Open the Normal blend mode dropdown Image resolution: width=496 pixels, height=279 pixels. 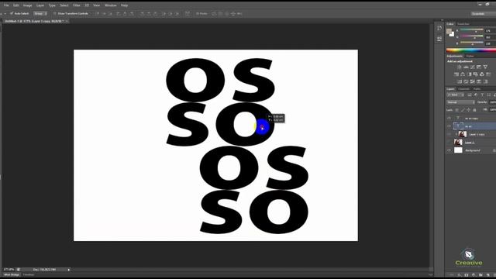point(460,102)
